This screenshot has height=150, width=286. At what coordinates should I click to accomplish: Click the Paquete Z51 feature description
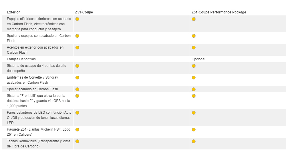[38, 132]
